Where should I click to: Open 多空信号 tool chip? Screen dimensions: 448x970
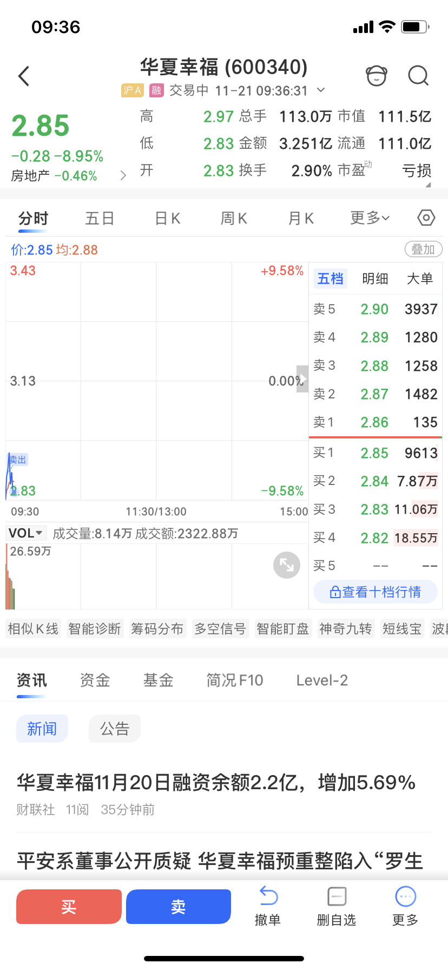pyautogui.click(x=220, y=628)
